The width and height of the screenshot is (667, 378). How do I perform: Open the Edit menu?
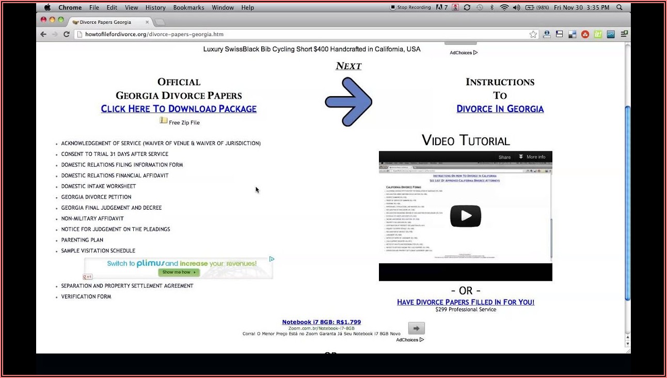pyautogui.click(x=112, y=7)
